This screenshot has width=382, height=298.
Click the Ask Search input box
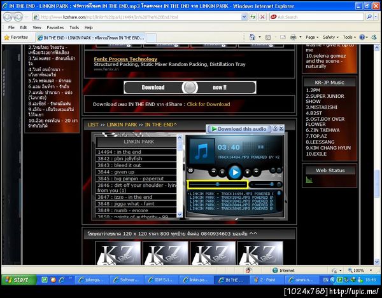316,17
